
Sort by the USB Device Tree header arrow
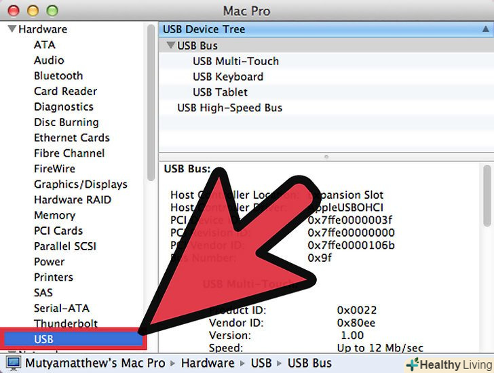tap(485, 29)
